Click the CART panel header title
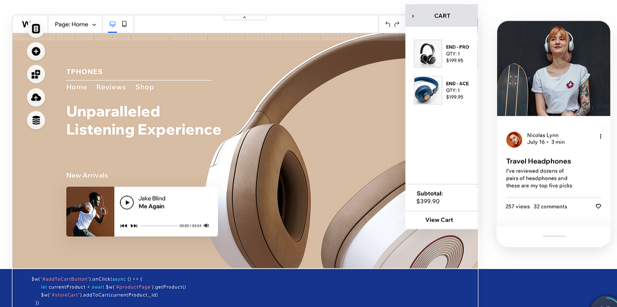Image resolution: width=617 pixels, height=307 pixels. (x=442, y=16)
